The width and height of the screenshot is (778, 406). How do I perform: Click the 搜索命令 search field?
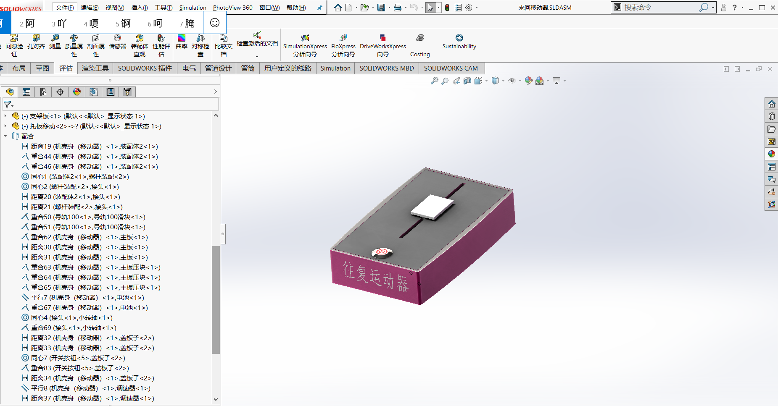point(660,8)
